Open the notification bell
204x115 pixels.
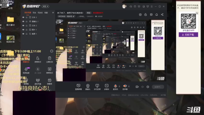coord(157,15)
